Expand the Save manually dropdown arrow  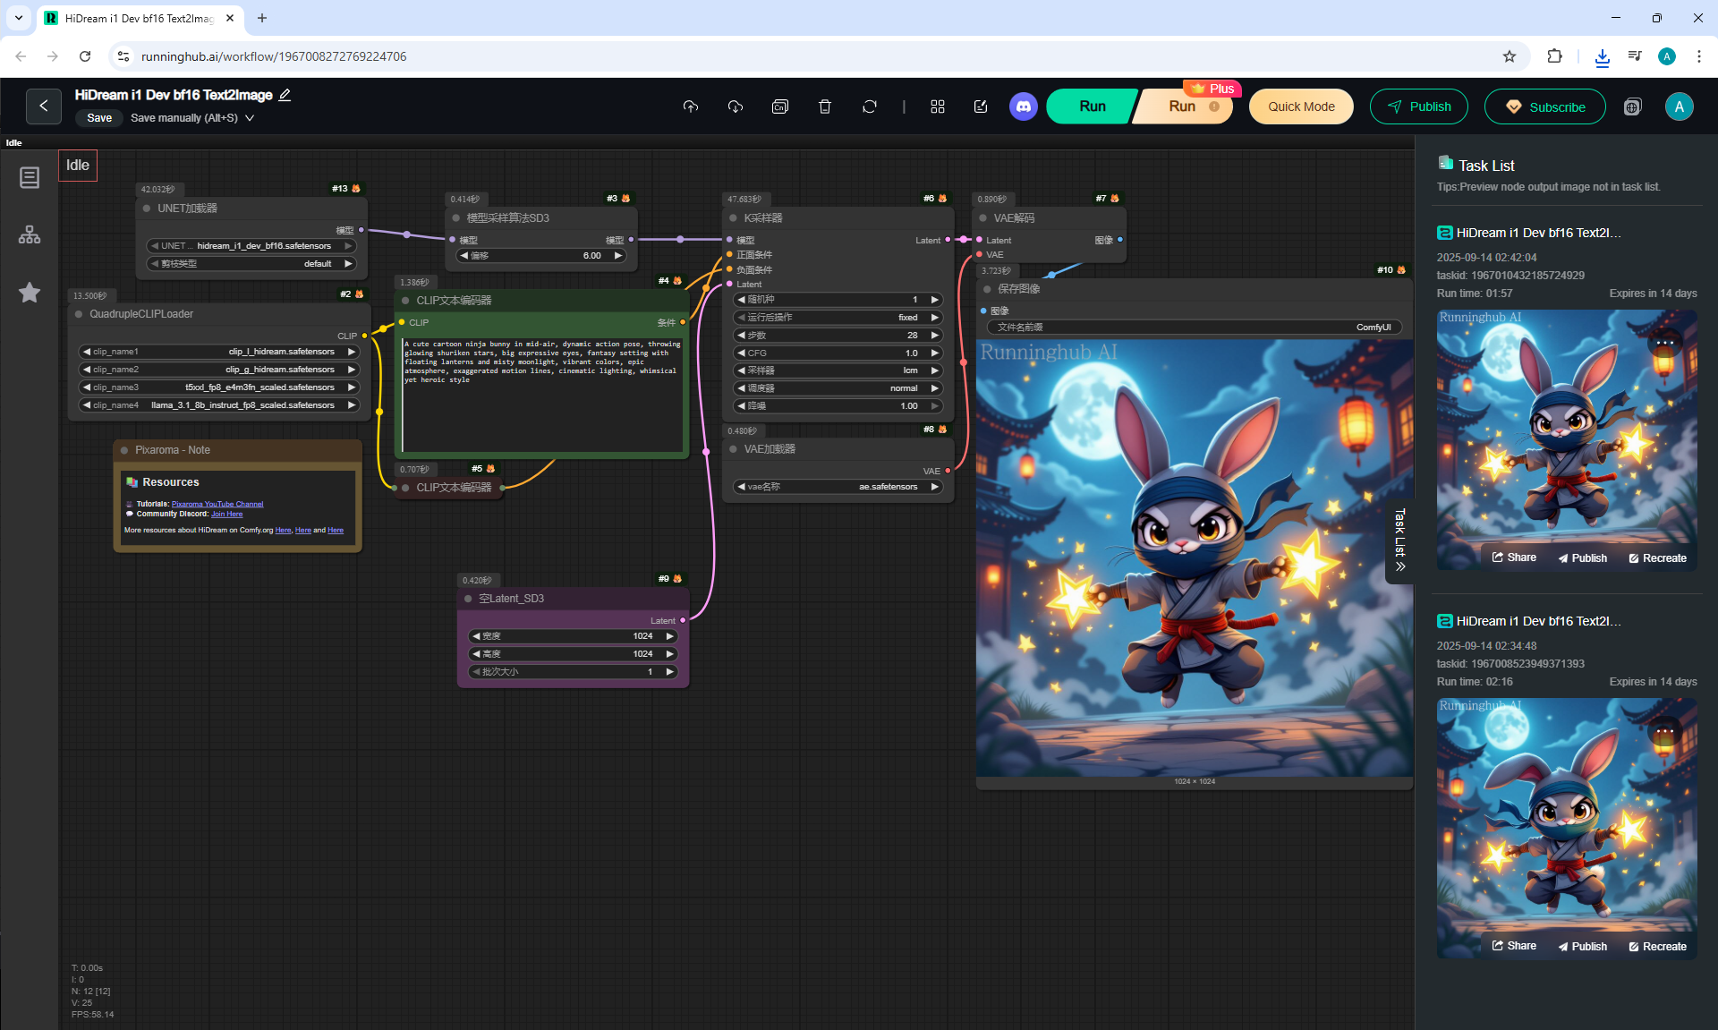(250, 118)
